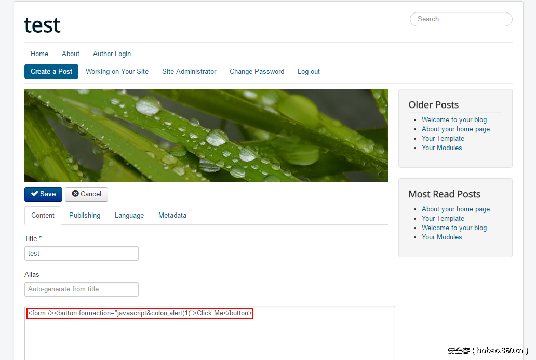This screenshot has height=360, width=536.
Task: Click Change Password menu item
Action: tap(257, 72)
